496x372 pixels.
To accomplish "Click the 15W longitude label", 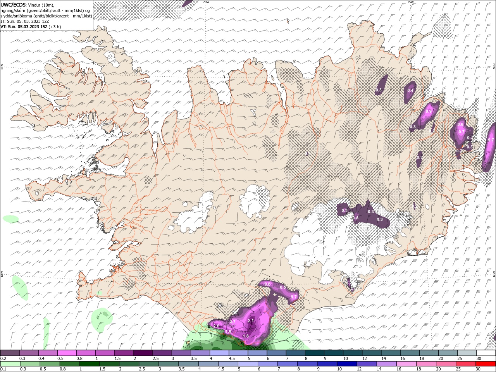I will 410,2.
